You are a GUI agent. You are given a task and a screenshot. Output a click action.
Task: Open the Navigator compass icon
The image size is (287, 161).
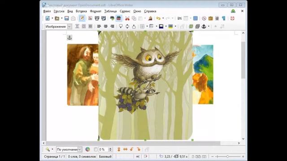tap(204, 18)
